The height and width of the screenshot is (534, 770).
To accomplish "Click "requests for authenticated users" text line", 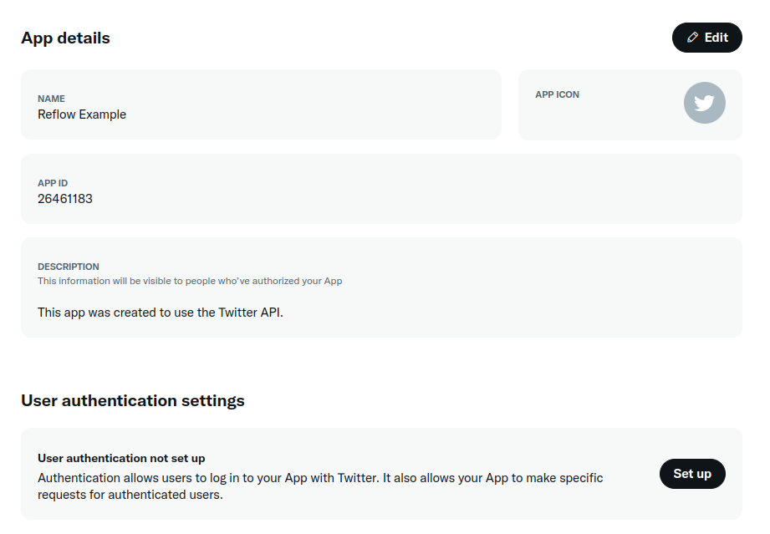I will click(x=130, y=495).
